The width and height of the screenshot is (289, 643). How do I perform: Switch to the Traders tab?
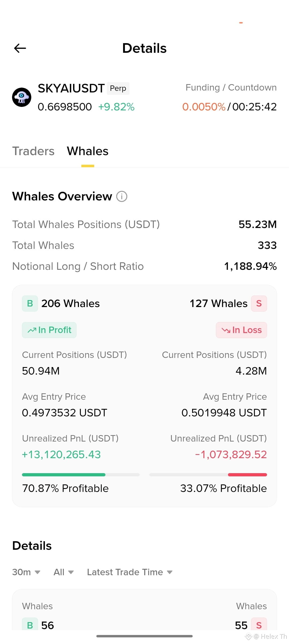coord(33,151)
